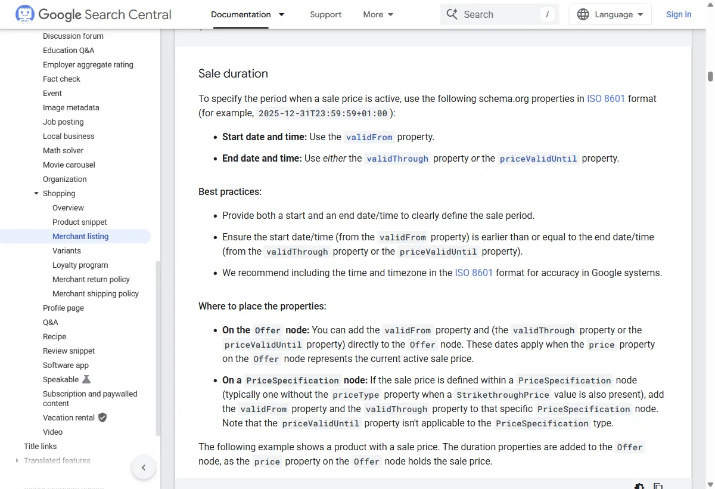Screen dimensions: 715x489
Task: Open the Math solver page
Action: [63, 150]
